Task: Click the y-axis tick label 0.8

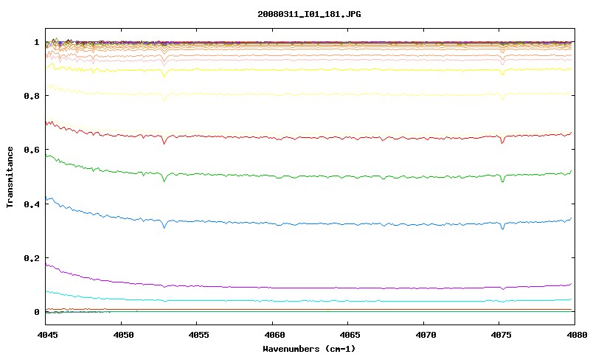Action: click(32, 96)
